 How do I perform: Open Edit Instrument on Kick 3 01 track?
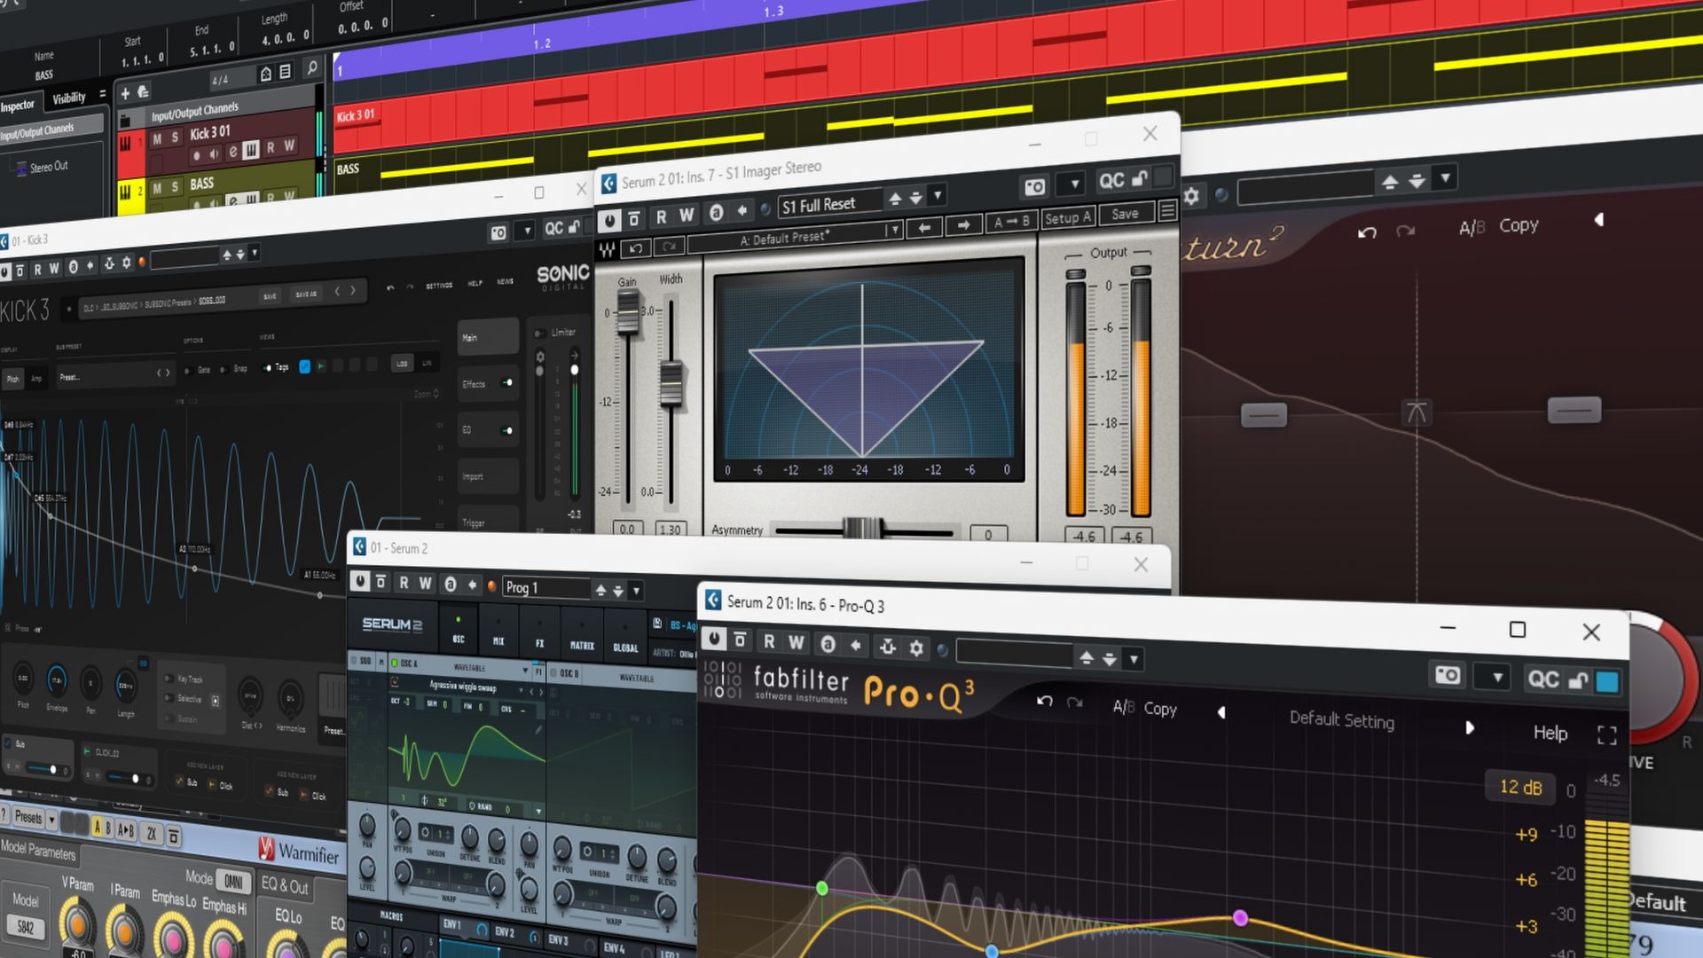click(251, 150)
